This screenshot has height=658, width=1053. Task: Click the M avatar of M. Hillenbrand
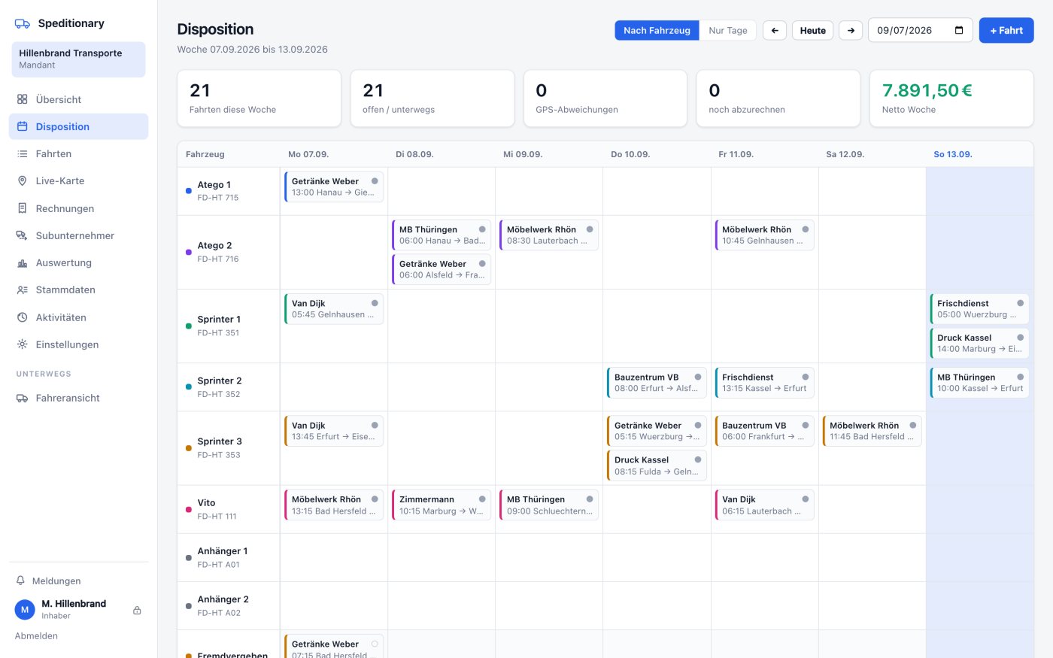coord(25,609)
